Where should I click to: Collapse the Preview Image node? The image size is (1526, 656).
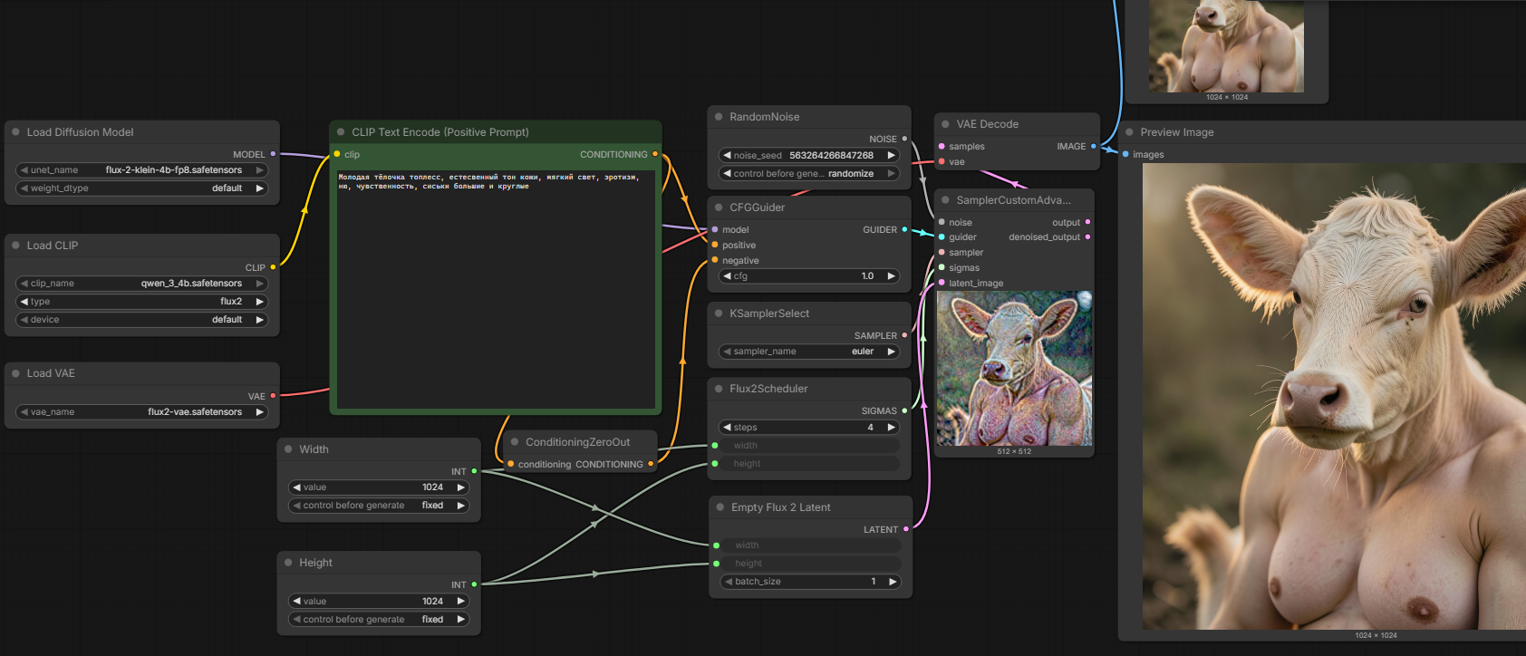click(1129, 131)
